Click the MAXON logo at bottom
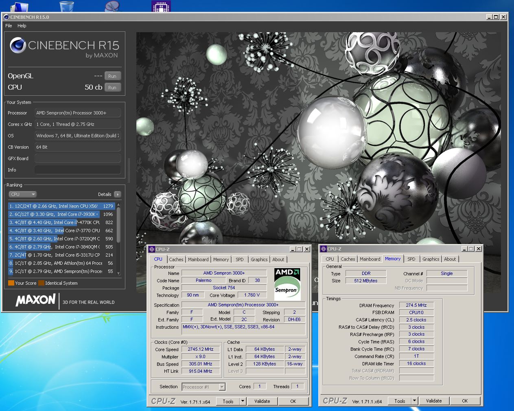 point(35,300)
